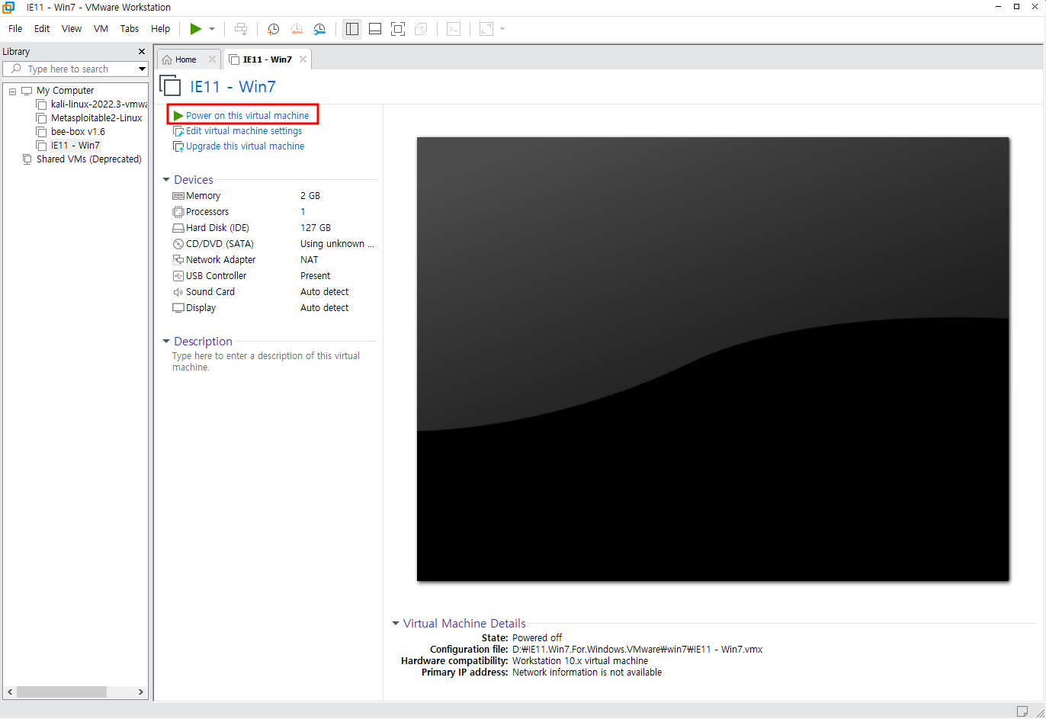Viewport: 1046px width, 719px height.
Task: Click the library horizontal scrollbar thumb
Action: tap(62, 692)
